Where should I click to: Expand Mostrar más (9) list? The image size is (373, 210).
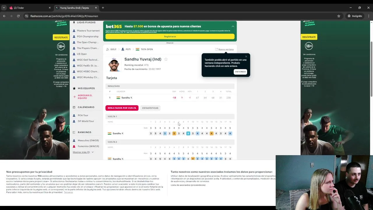(83, 152)
